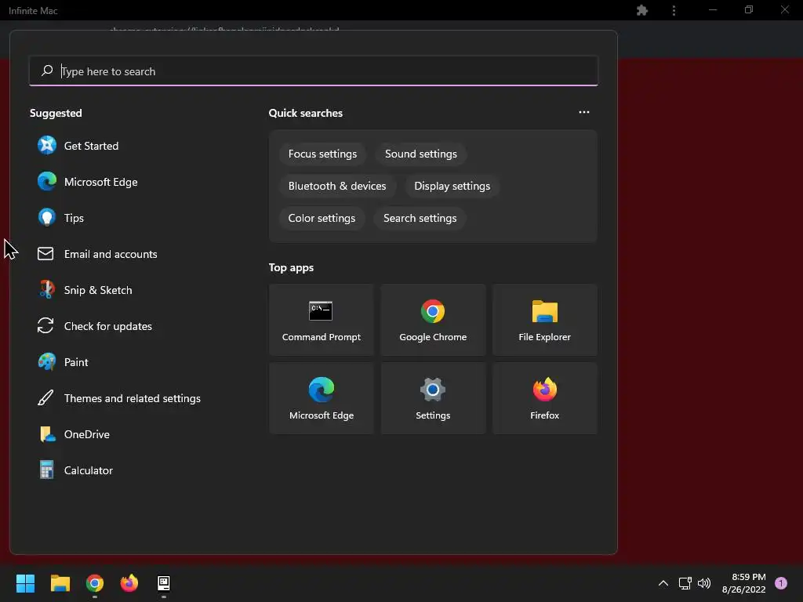Select Display settings quick search
The image size is (803, 602).
click(x=452, y=186)
